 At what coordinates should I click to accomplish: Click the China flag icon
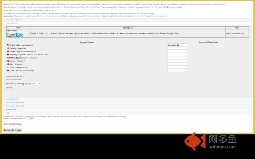(x=8, y=70)
